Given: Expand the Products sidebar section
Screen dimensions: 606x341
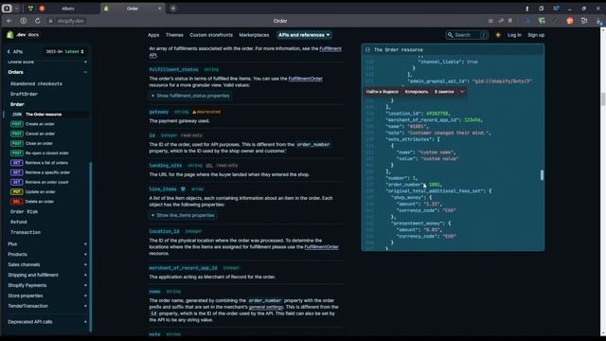Looking at the screenshot, I should 85,255.
